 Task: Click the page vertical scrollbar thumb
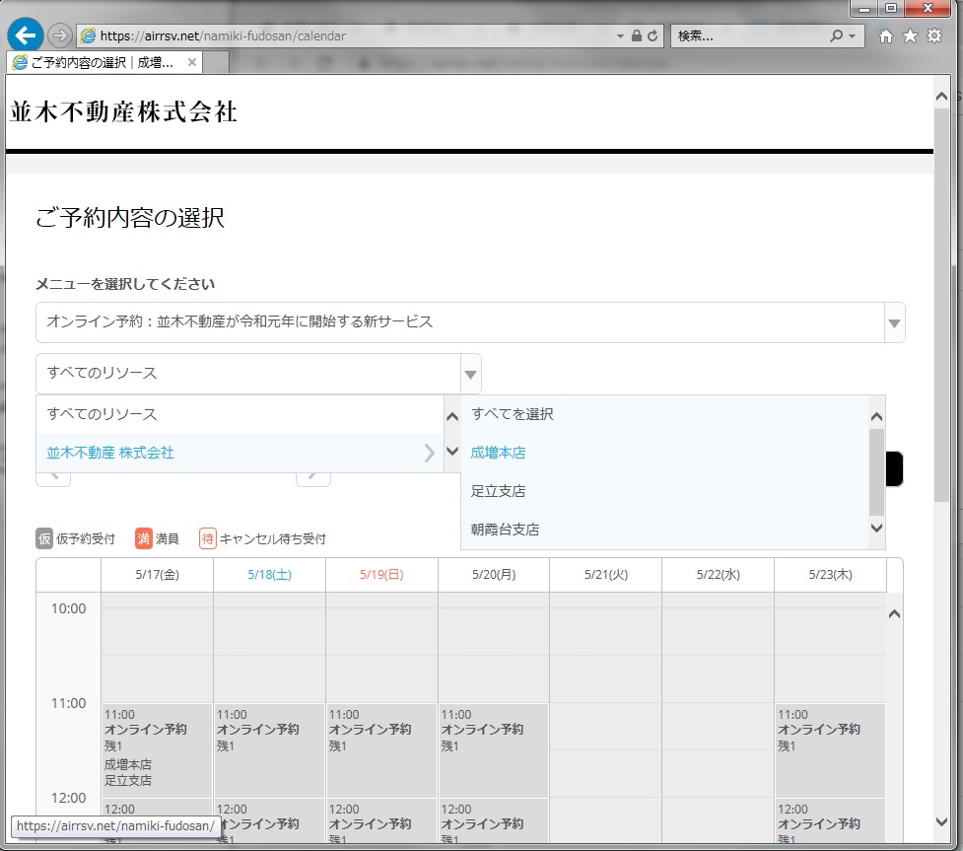tap(941, 306)
